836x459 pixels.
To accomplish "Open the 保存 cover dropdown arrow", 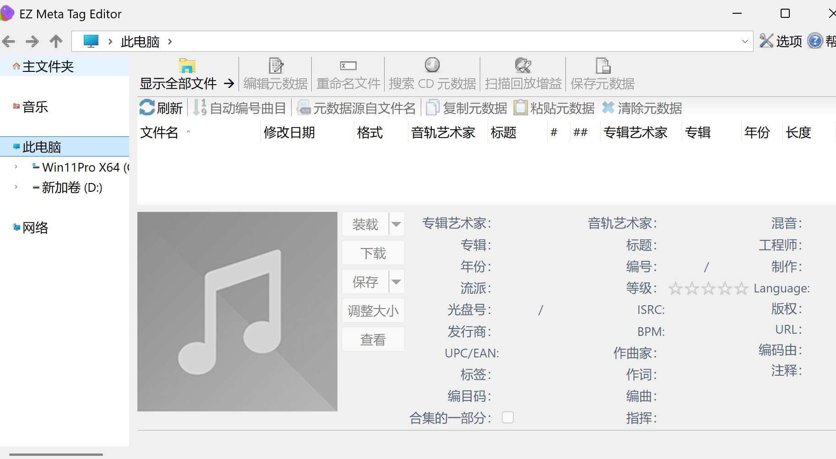I will pyautogui.click(x=396, y=282).
